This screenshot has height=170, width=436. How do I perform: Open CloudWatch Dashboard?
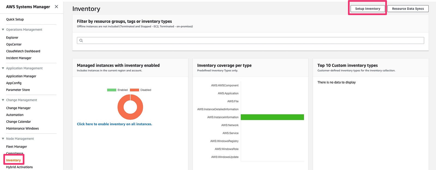pyautogui.click(x=23, y=51)
